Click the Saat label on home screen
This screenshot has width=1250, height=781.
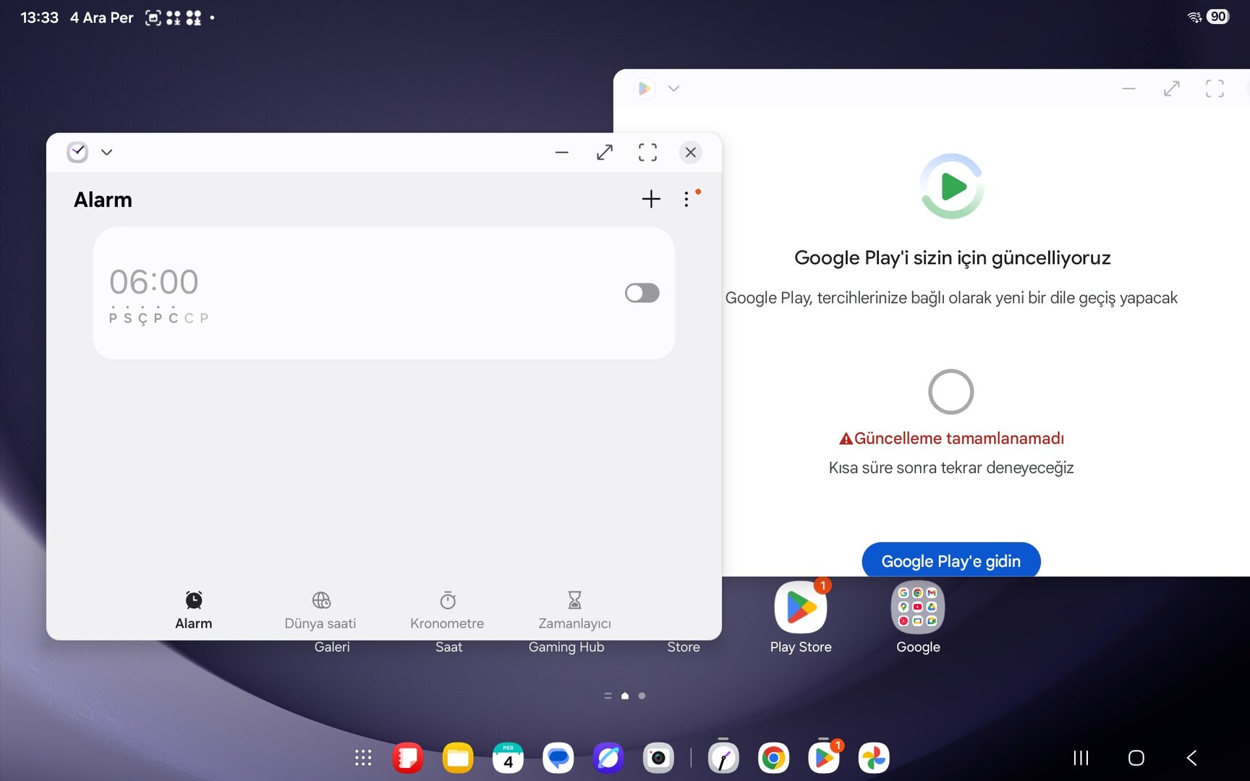click(x=448, y=647)
